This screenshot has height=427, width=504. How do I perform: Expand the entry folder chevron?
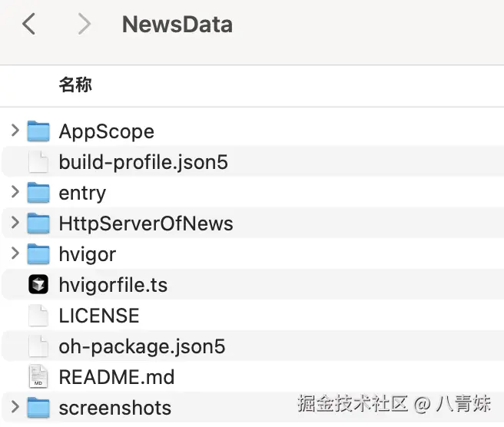[15, 192]
